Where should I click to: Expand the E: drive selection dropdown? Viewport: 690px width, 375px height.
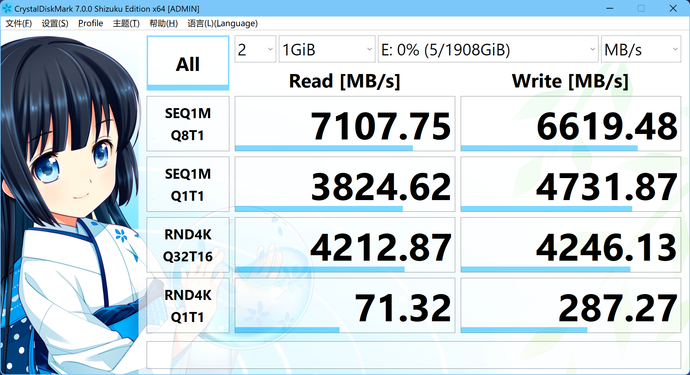pyautogui.click(x=488, y=49)
